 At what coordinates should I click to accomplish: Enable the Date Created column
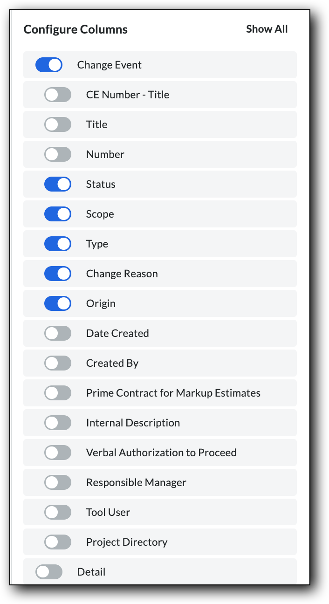coord(57,333)
